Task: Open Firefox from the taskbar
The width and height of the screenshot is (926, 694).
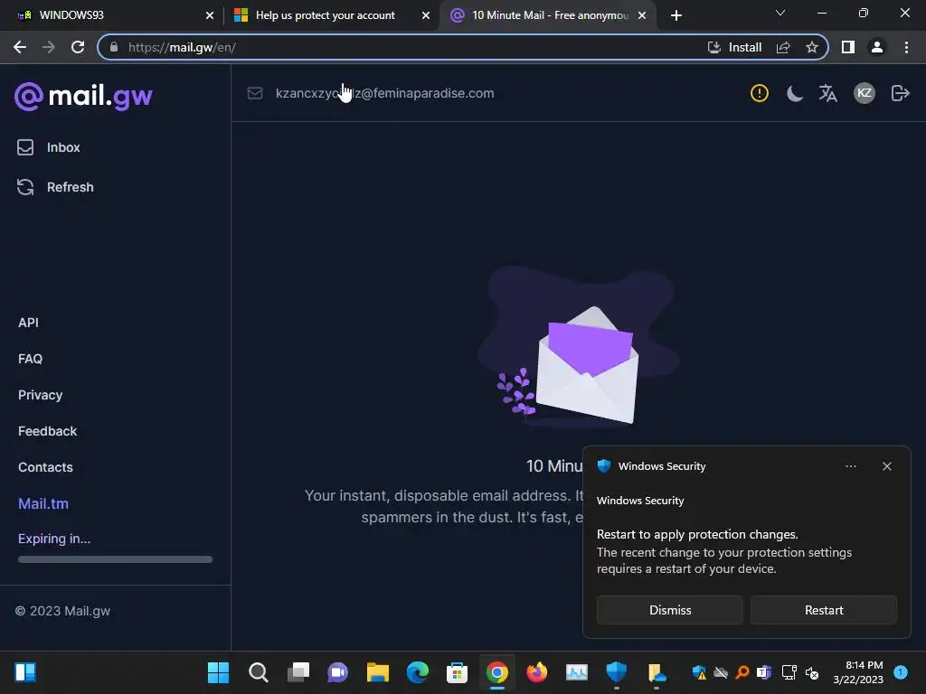Action: [x=537, y=672]
